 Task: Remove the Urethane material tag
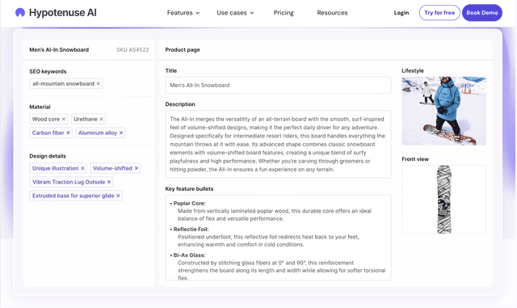coord(102,119)
